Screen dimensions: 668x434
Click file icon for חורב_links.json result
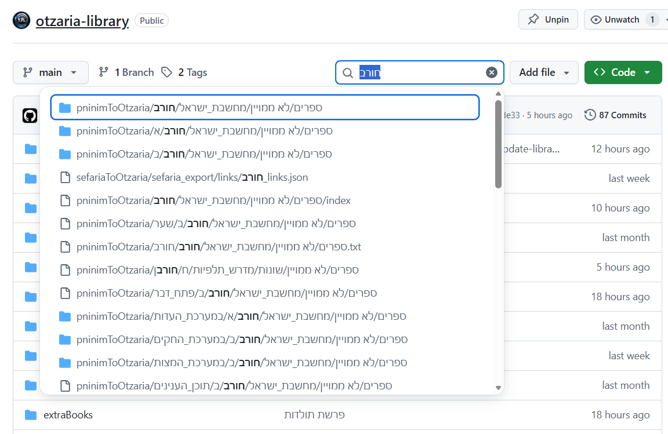(x=65, y=177)
